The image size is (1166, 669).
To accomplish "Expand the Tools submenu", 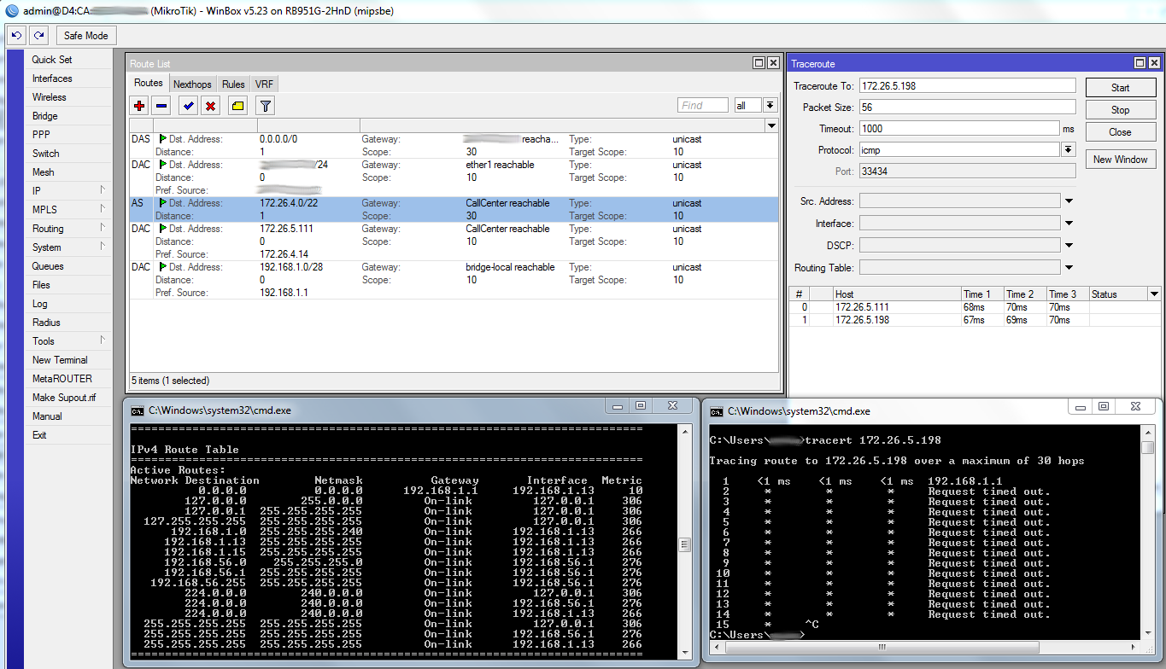I will coord(70,341).
